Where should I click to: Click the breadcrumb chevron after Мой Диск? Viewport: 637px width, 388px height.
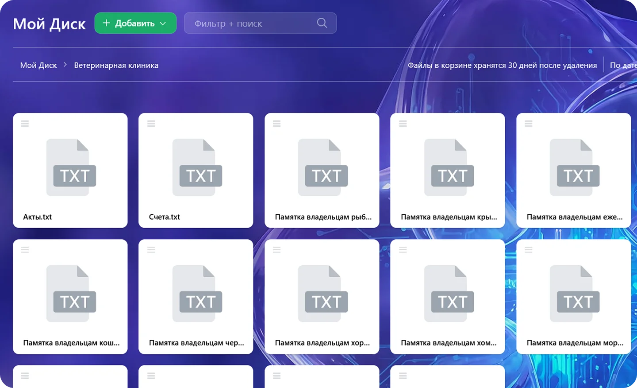click(65, 65)
